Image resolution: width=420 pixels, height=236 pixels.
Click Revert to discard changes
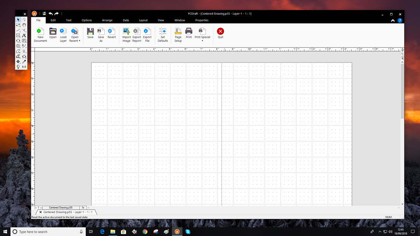tap(112, 34)
